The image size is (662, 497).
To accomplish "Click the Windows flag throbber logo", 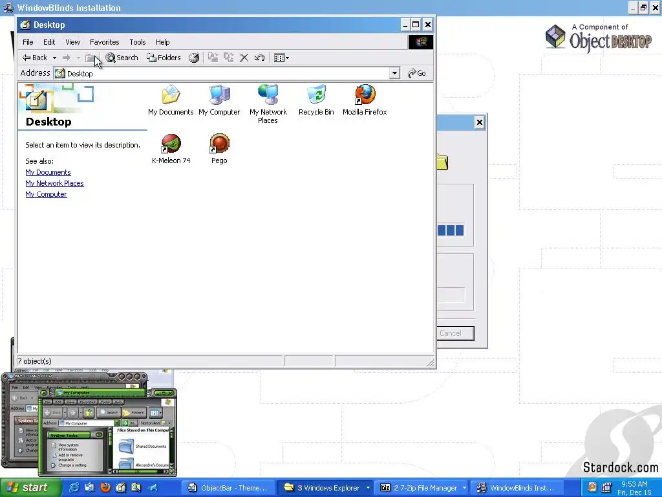I will (x=420, y=42).
